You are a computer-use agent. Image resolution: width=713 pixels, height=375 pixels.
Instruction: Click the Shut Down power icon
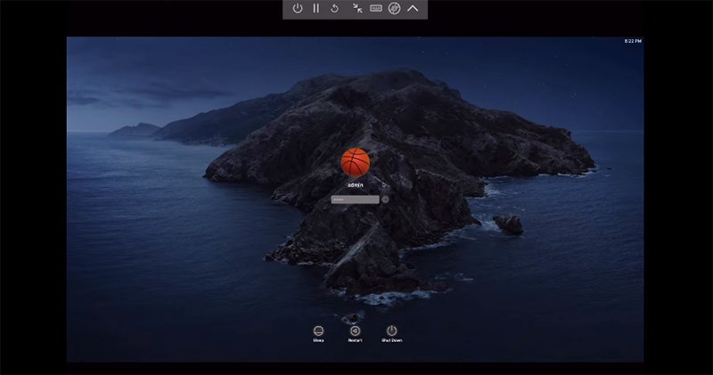[391, 330]
